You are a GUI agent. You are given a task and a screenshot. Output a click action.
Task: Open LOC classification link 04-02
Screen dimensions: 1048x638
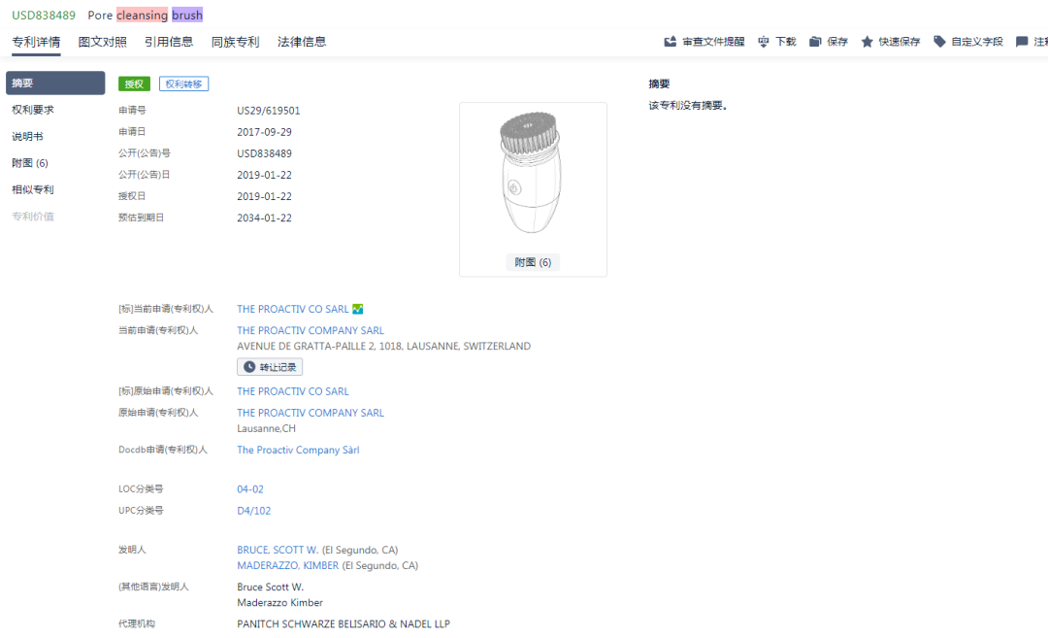click(x=250, y=488)
